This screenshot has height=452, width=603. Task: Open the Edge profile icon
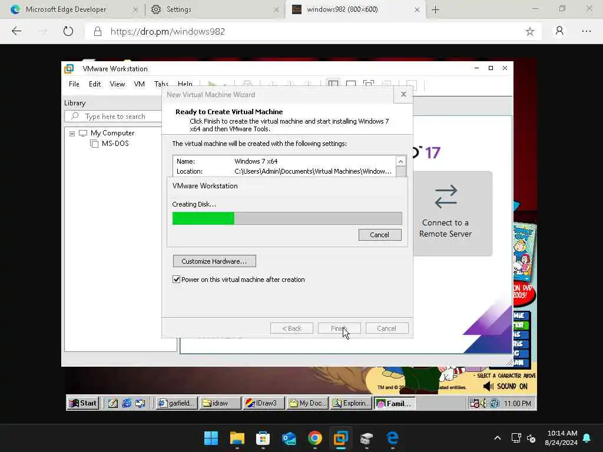tap(559, 31)
